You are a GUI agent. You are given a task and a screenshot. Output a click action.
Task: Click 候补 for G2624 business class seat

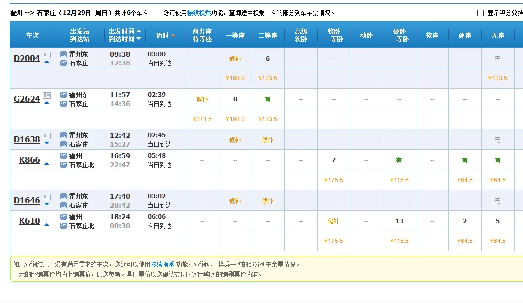pos(202,99)
